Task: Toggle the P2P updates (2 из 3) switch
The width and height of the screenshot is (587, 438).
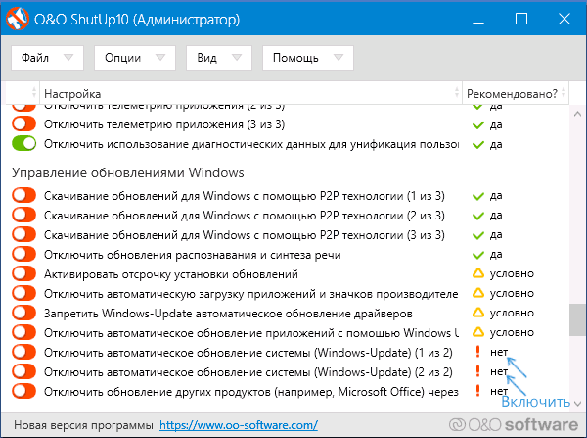Action: click(23, 215)
